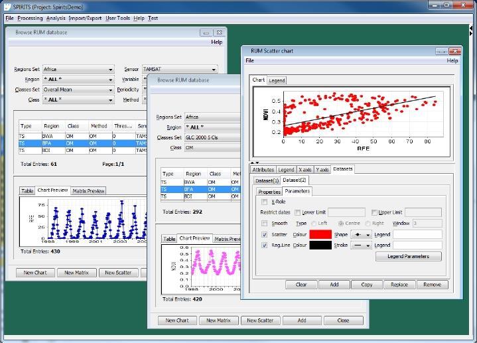This screenshot has height=343, width=477.
Task: Open Regions Set dropdown in front Browse window
Action: click(212, 117)
